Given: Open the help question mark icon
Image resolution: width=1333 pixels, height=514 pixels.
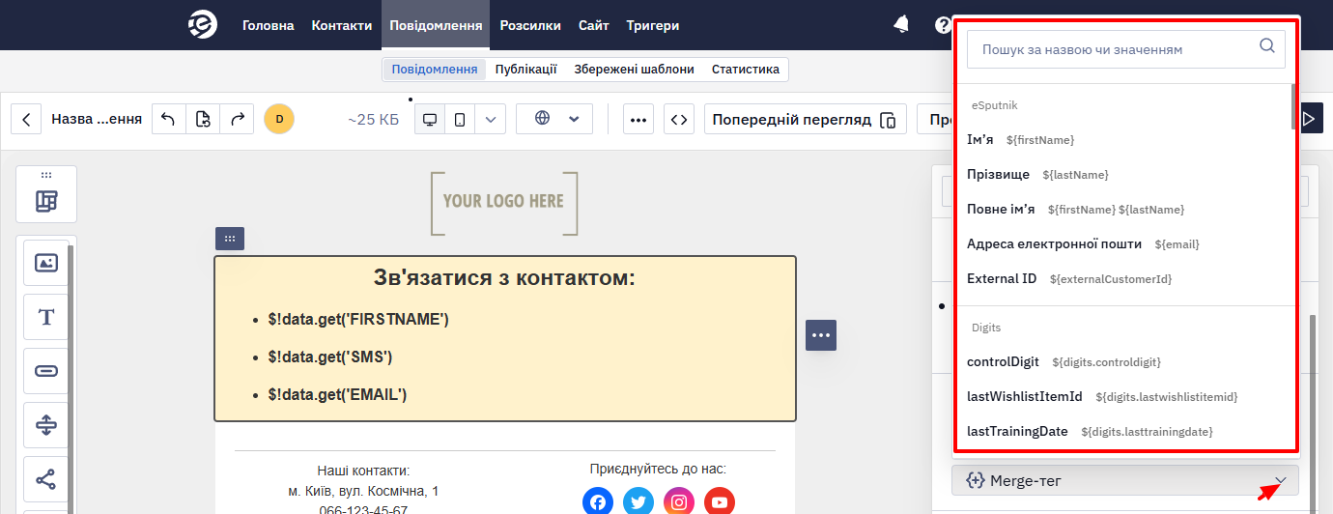Looking at the screenshot, I should click(943, 25).
